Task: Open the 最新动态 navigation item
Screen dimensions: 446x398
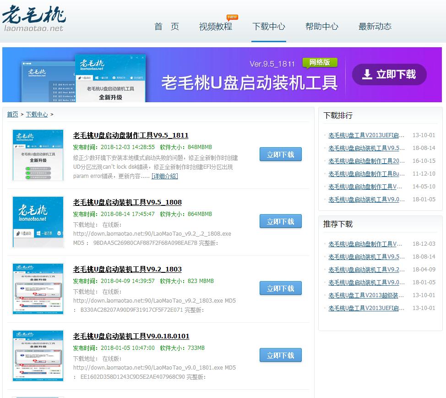Action: (374, 27)
